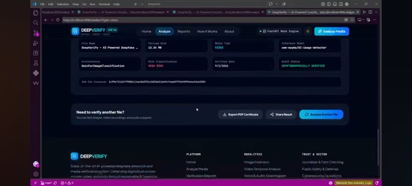Image resolution: width=412 pixels, height=186 pixels.
Task: Open the Help menu
Action: [117, 4]
